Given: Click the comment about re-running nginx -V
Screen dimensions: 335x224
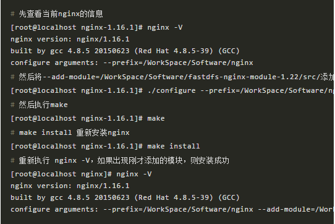Looking at the screenshot, I should click(x=120, y=160).
